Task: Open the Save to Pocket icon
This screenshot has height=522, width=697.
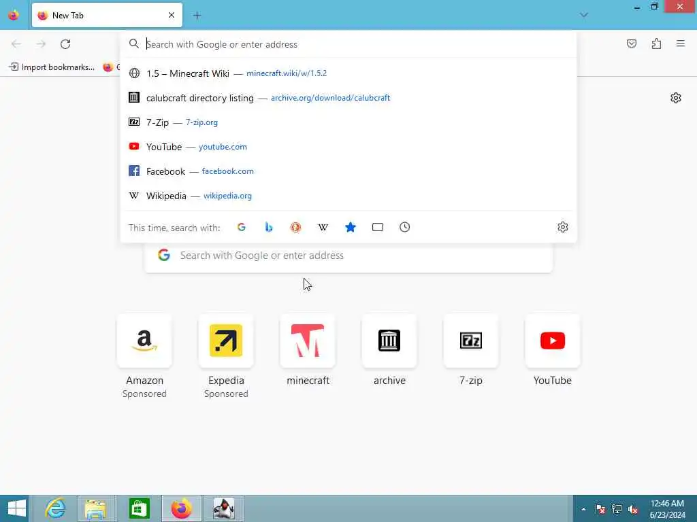Action: tap(632, 43)
